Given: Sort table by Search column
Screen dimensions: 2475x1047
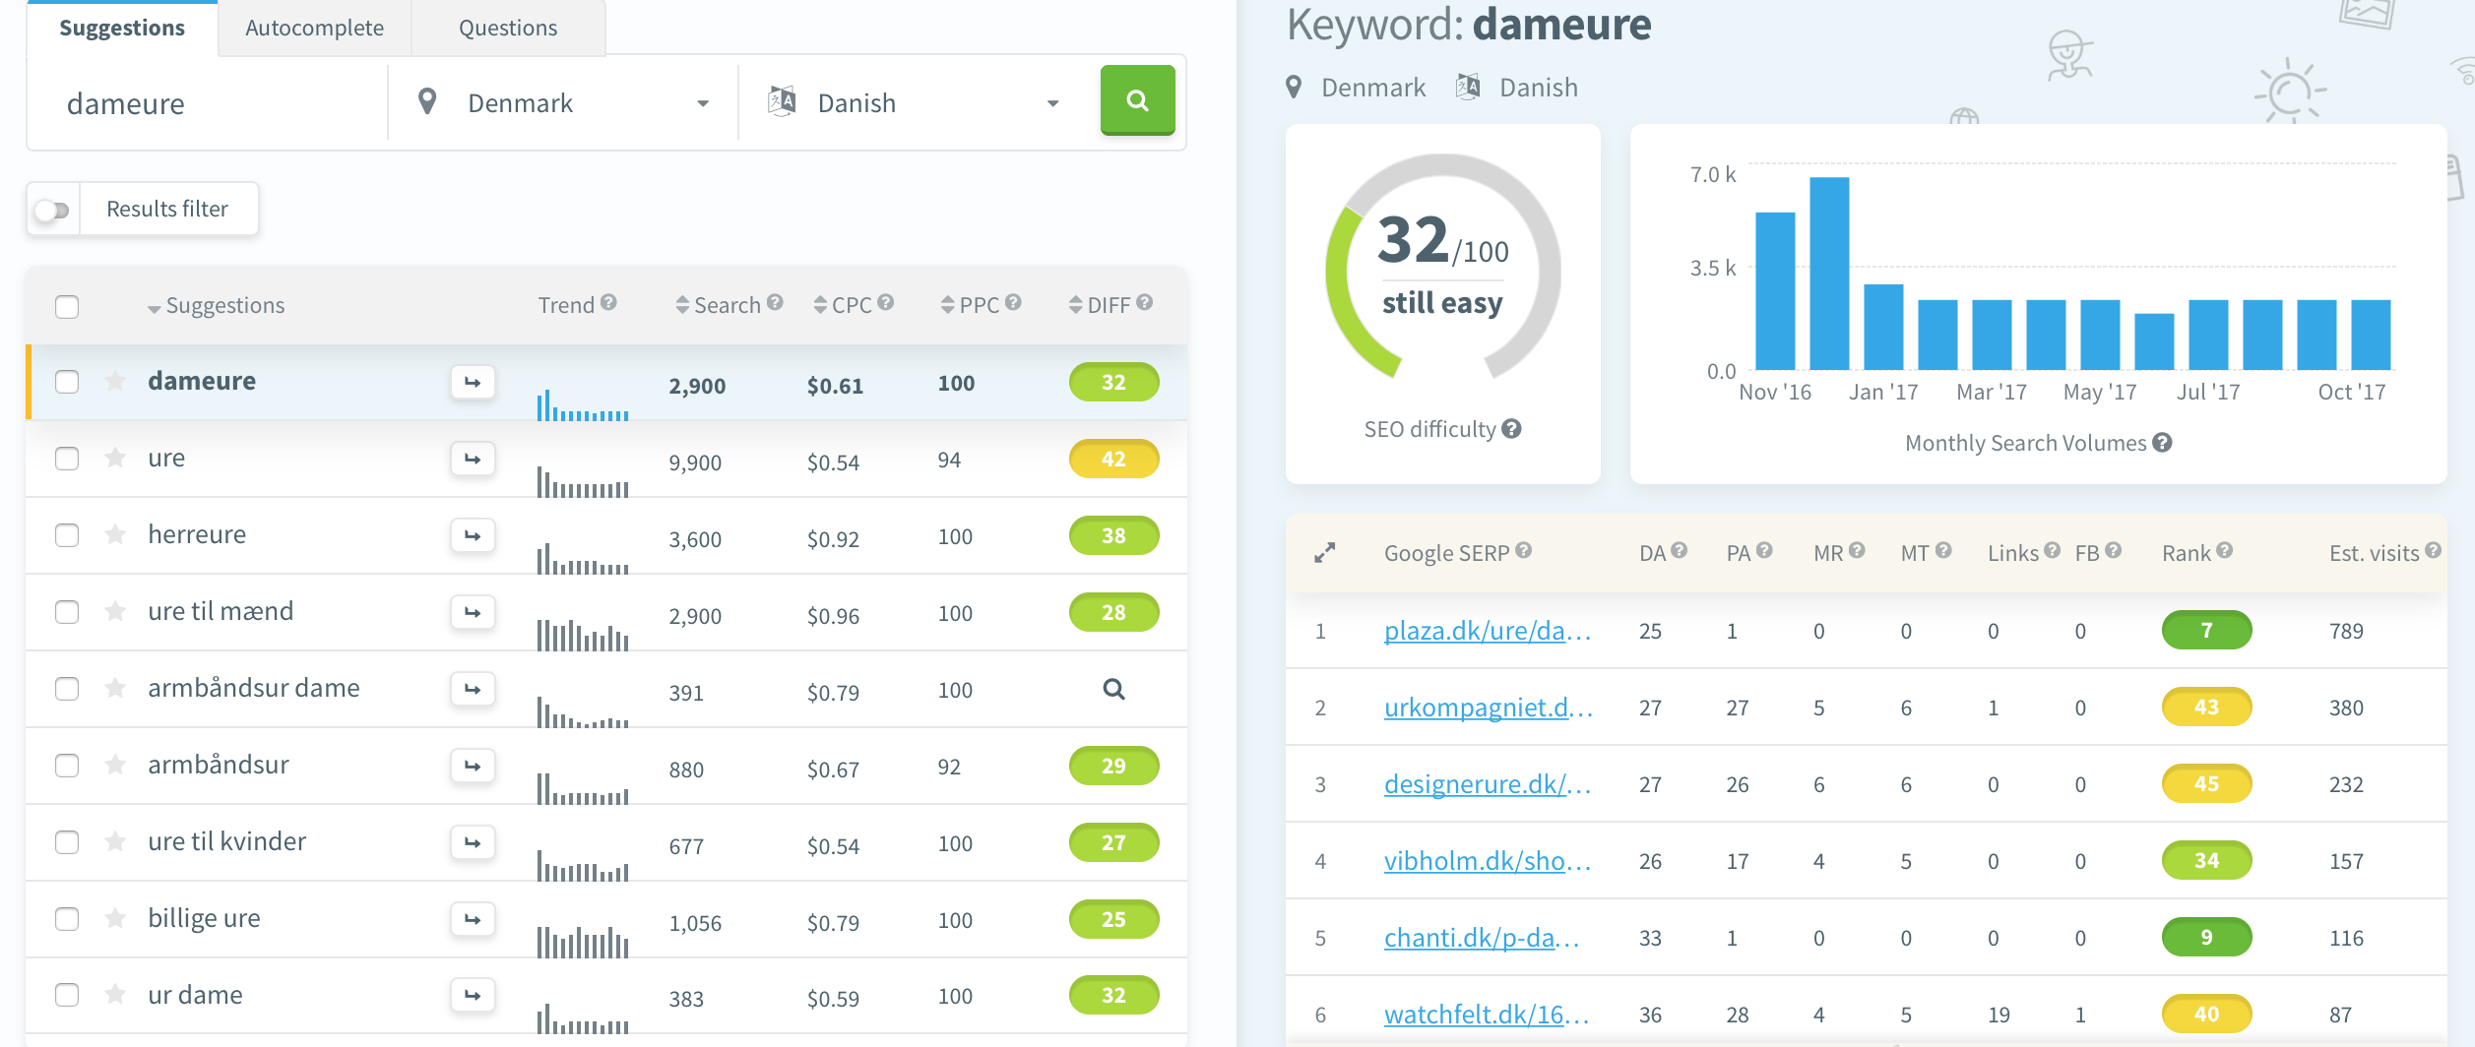Looking at the screenshot, I should click(726, 305).
